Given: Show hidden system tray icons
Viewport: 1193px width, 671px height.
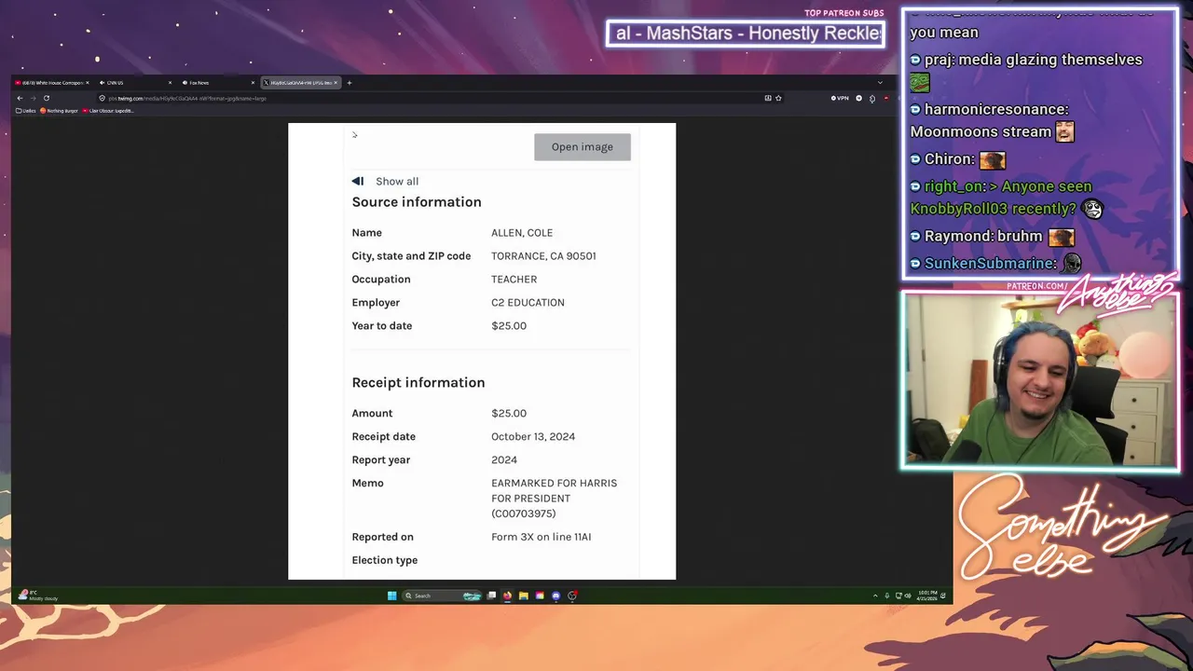Looking at the screenshot, I should click(x=875, y=596).
